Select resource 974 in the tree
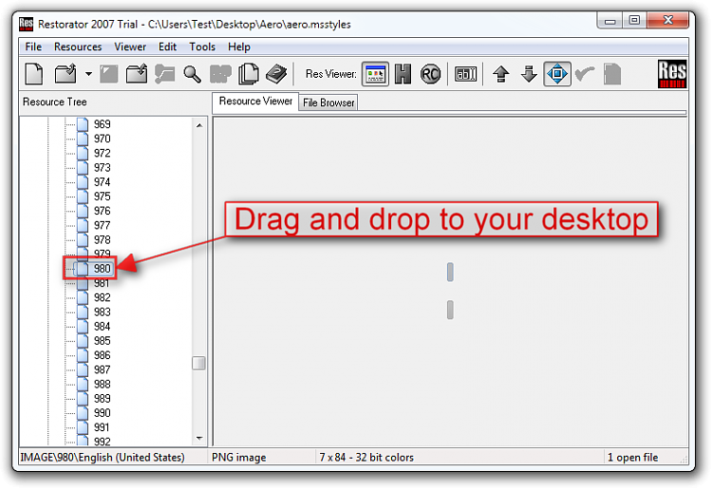The height and width of the screenshot is (489, 712). coord(103,182)
